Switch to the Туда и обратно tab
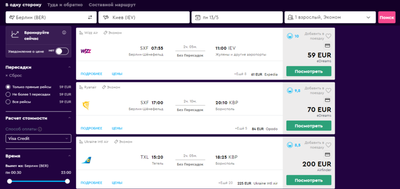Viewport: 400px width, 189px height. [65, 5]
